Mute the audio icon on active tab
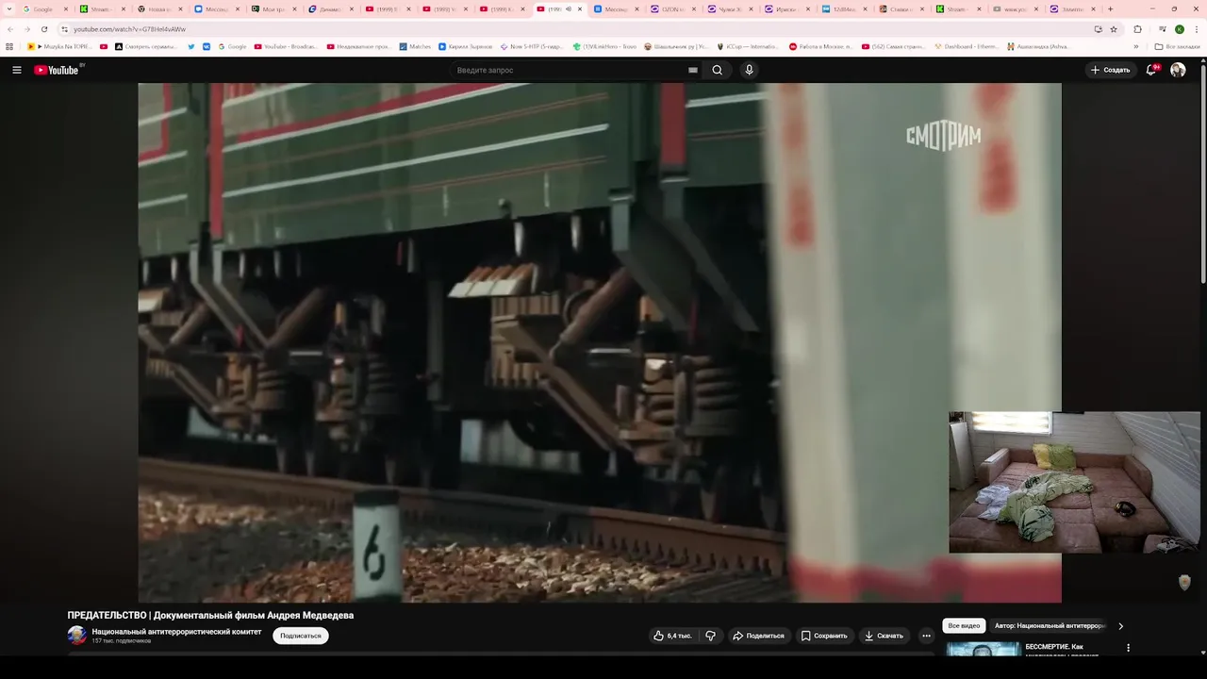1207x679 pixels. [568, 9]
